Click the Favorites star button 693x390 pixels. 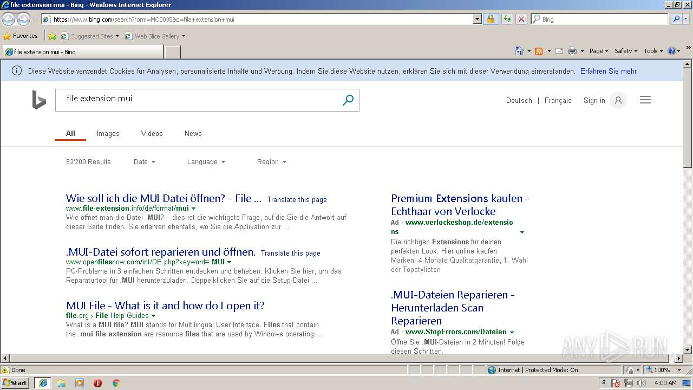(x=20, y=36)
